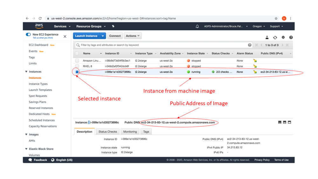The height and width of the screenshot is (179, 318).
Task: Click the instance filter search field
Action: [x=164, y=45]
